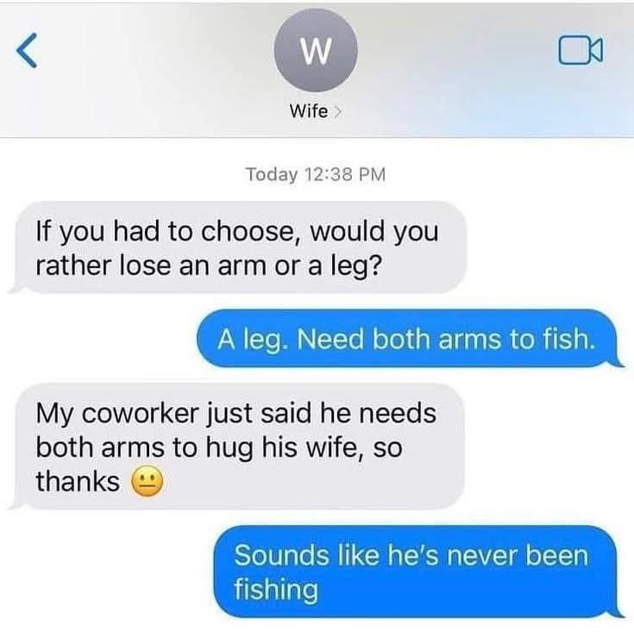Select the 'lose an arm or a leg?' message
The width and height of the screenshot is (634, 638).
tap(241, 247)
